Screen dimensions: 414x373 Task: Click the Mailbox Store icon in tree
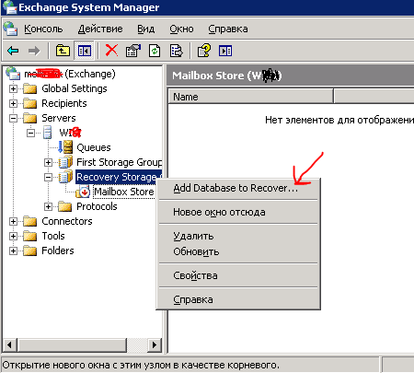pyautogui.click(x=83, y=192)
